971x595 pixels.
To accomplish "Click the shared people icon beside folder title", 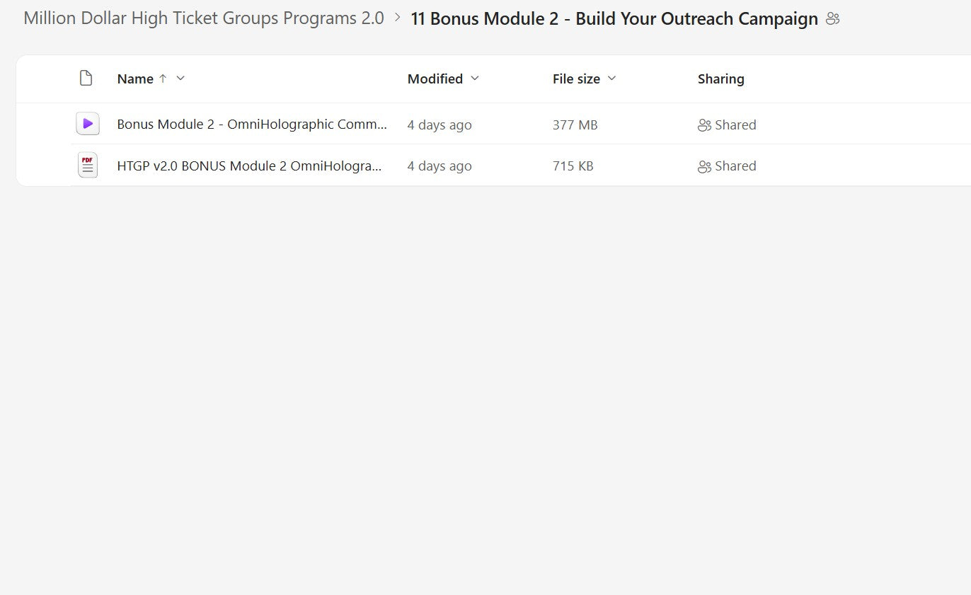I will (x=833, y=19).
